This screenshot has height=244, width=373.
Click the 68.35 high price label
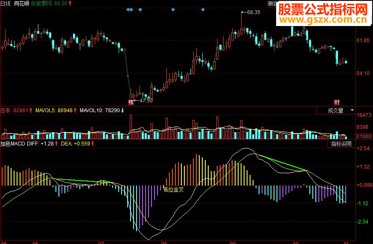[254, 12]
